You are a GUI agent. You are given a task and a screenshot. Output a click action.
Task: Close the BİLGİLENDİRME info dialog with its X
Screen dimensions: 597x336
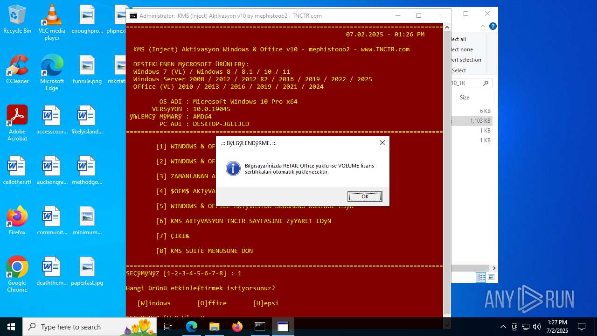(382, 143)
